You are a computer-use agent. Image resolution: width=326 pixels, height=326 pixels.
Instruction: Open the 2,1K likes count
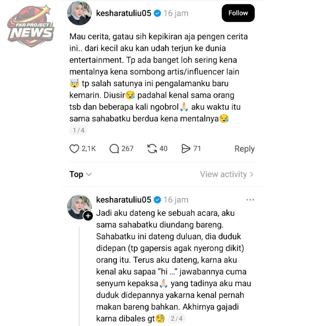click(89, 149)
